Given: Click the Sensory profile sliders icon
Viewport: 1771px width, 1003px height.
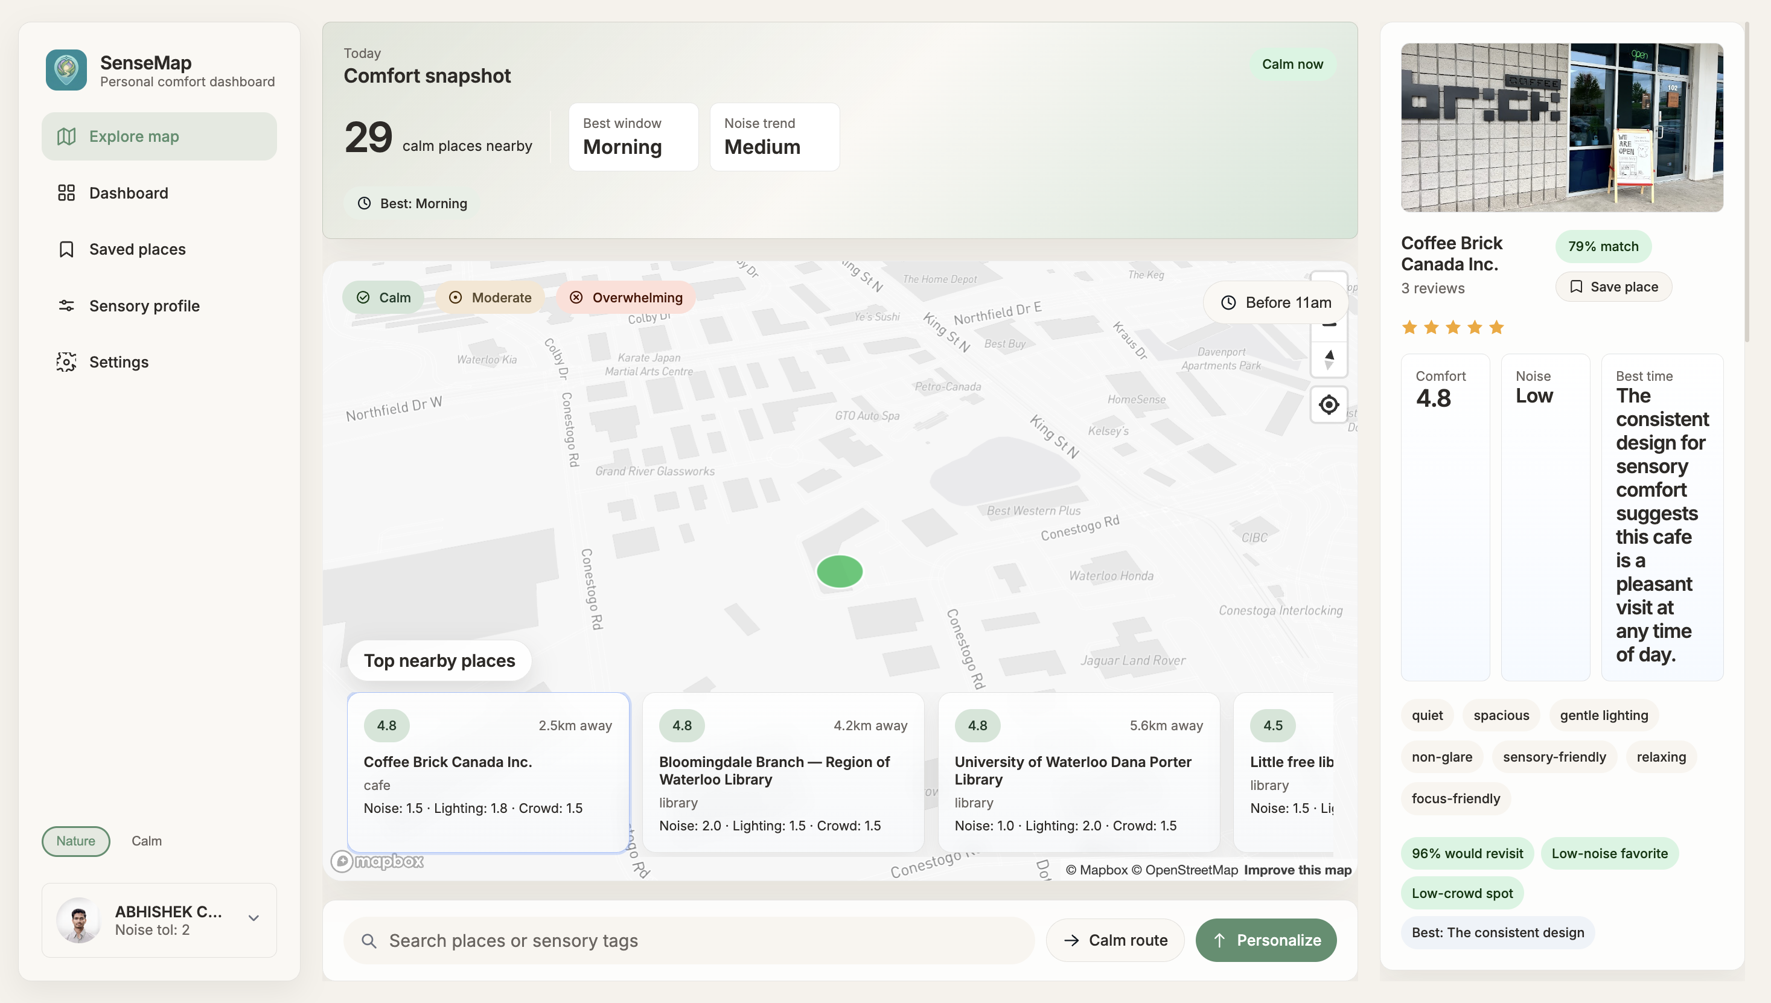Looking at the screenshot, I should coord(66,306).
